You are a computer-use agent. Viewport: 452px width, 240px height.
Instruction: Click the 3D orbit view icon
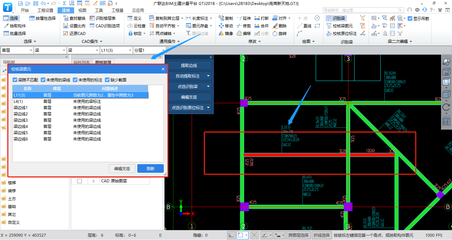pos(446,62)
